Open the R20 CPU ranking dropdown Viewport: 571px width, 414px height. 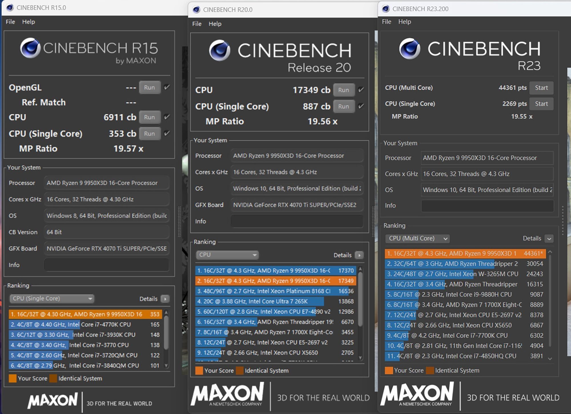tap(227, 255)
